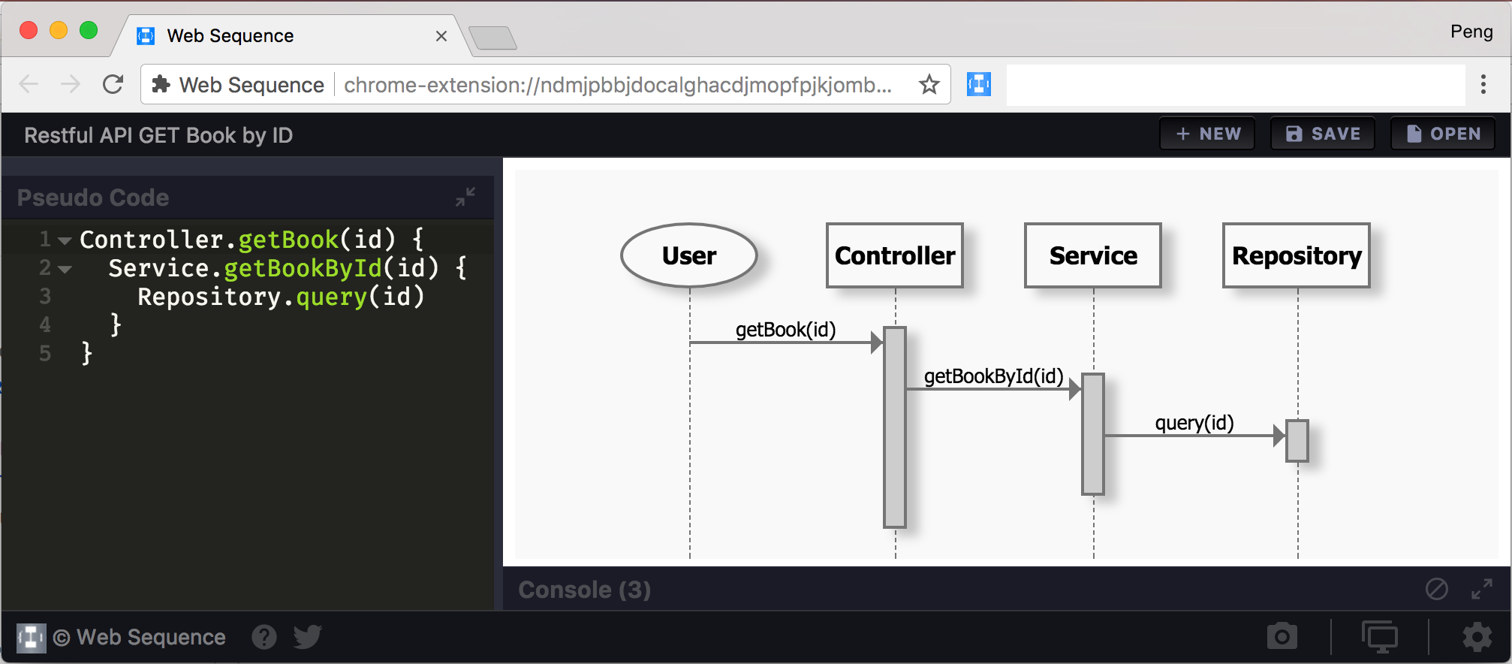
Task: Take diagram snapshot with camera icon
Action: [x=1282, y=636]
